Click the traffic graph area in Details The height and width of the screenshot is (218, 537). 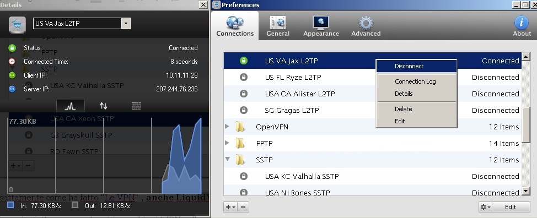pos(105,156)
